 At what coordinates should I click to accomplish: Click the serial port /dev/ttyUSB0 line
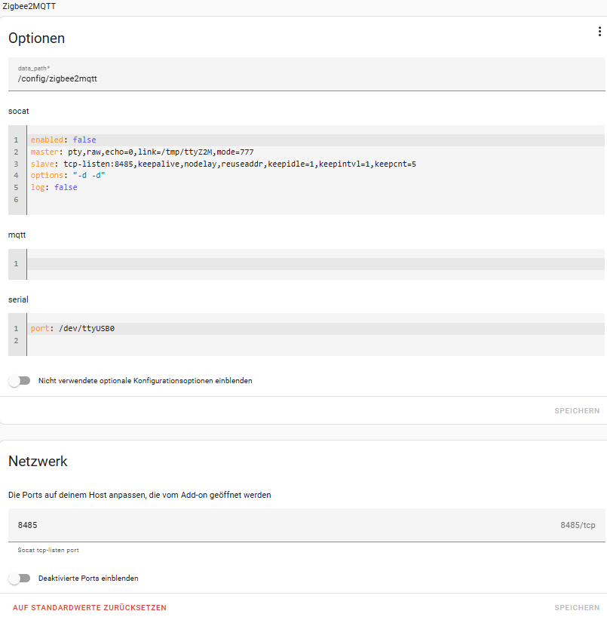pyautogui.click(x=72, y=329)
